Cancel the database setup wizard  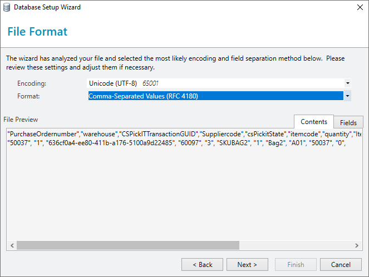341,265
